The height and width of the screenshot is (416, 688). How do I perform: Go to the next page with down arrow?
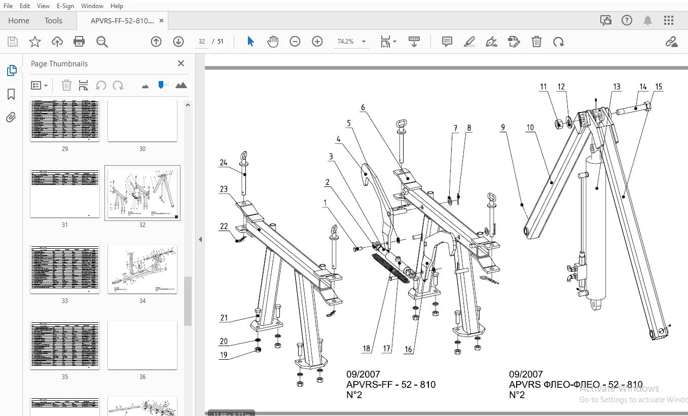(x=178, y=42)
